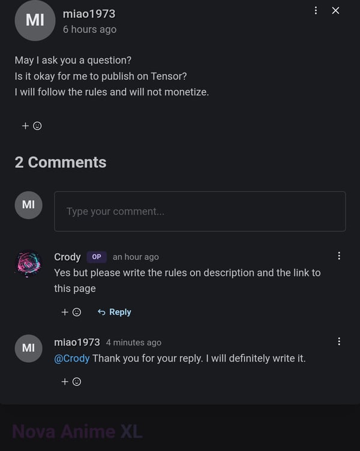Open options menu for miao1973's reply
This screenshot has height=451, width=360.
pos(339,341)
